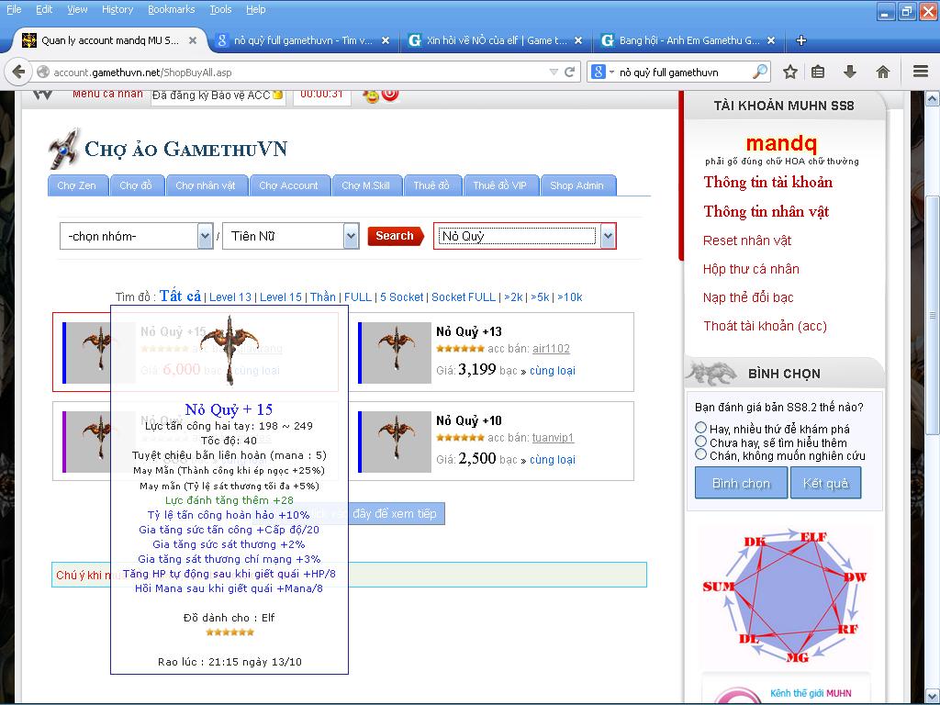
Task: Switch to the Chợ M.Skill tab
Action: pyautogui.click(x=365, y=185)
